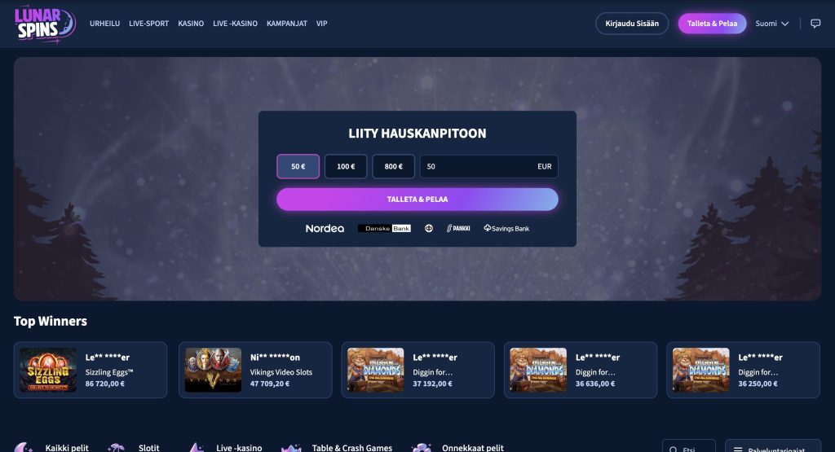Image resolution: width=835 pixels, height=452 pixels.
Task: Open the live chat speech-bubble icon
Action: tap(815, 24)
